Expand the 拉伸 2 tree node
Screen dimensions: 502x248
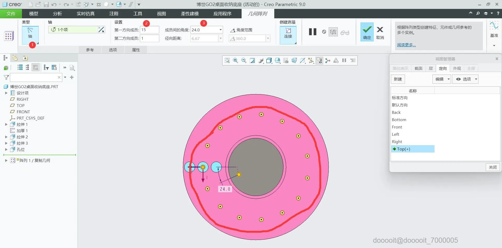tap(6, 137)
